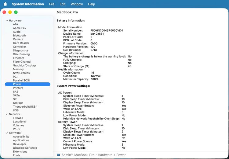Collapse the Hardware section
Viewport: 229px width, 159px height.
[7, 21]
